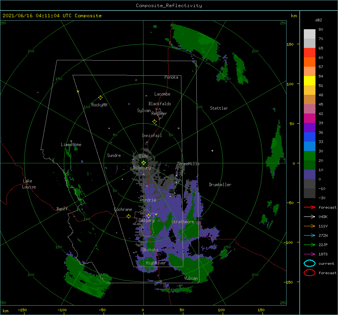Click the Vulcan city label
The width and height of the screenshot is (338, 315).
click(x=191, y=278)
